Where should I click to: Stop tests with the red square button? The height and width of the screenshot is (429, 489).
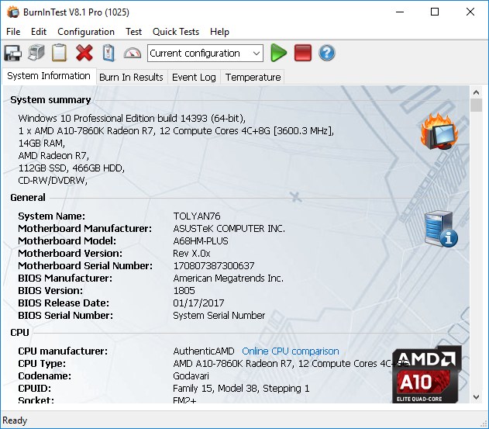[303, 53]
